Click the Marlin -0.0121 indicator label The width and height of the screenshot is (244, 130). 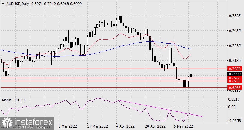(x=14, y=100)
